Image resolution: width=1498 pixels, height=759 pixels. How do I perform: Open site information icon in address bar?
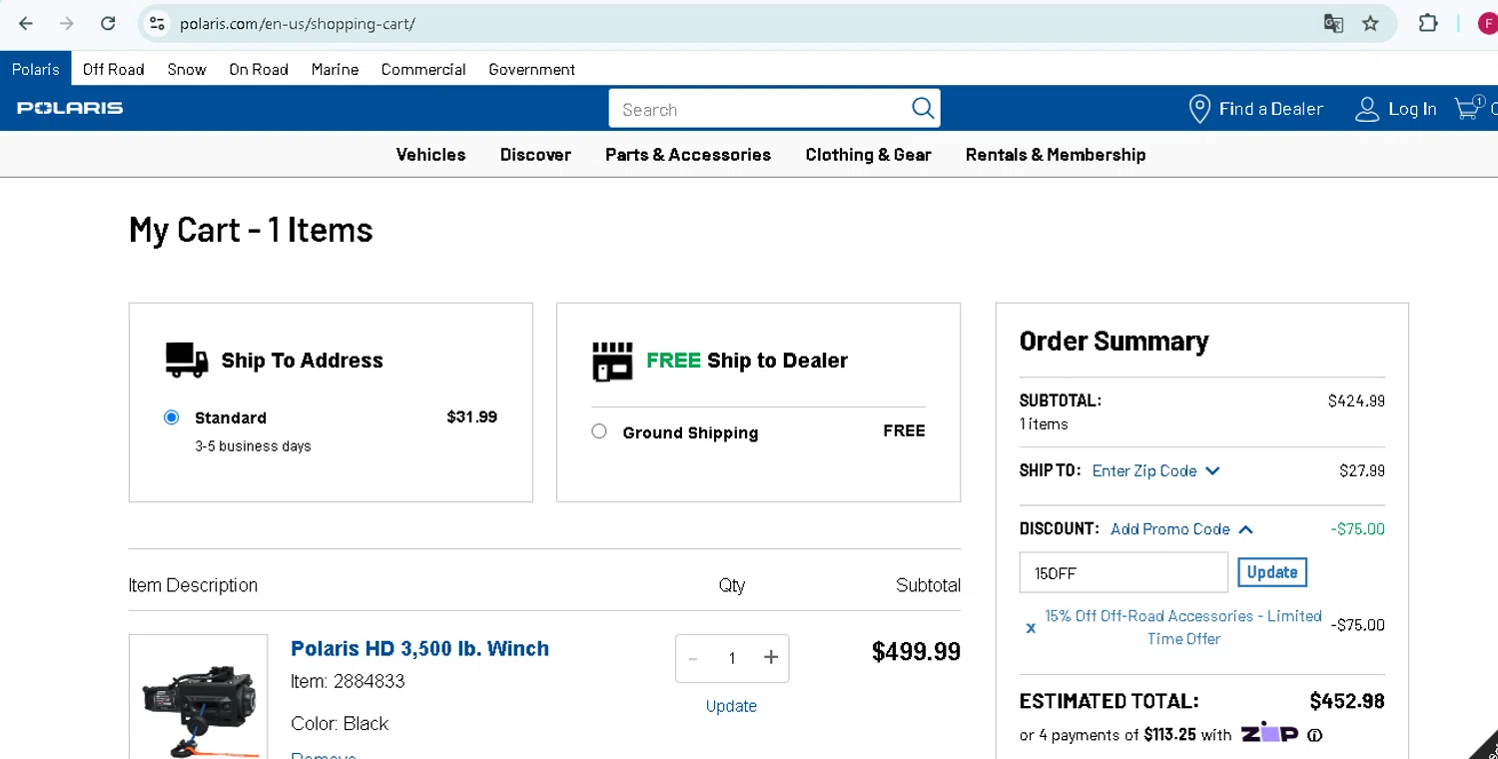156,23
